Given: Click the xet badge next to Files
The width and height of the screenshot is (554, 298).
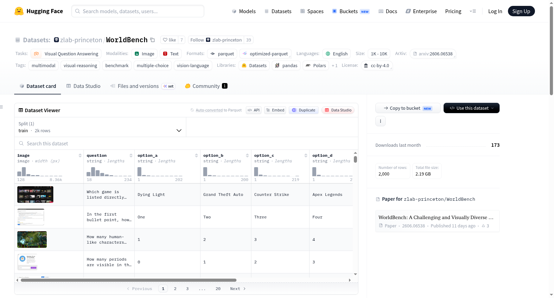Looking at the screenshot, I should tap(169, 86).
